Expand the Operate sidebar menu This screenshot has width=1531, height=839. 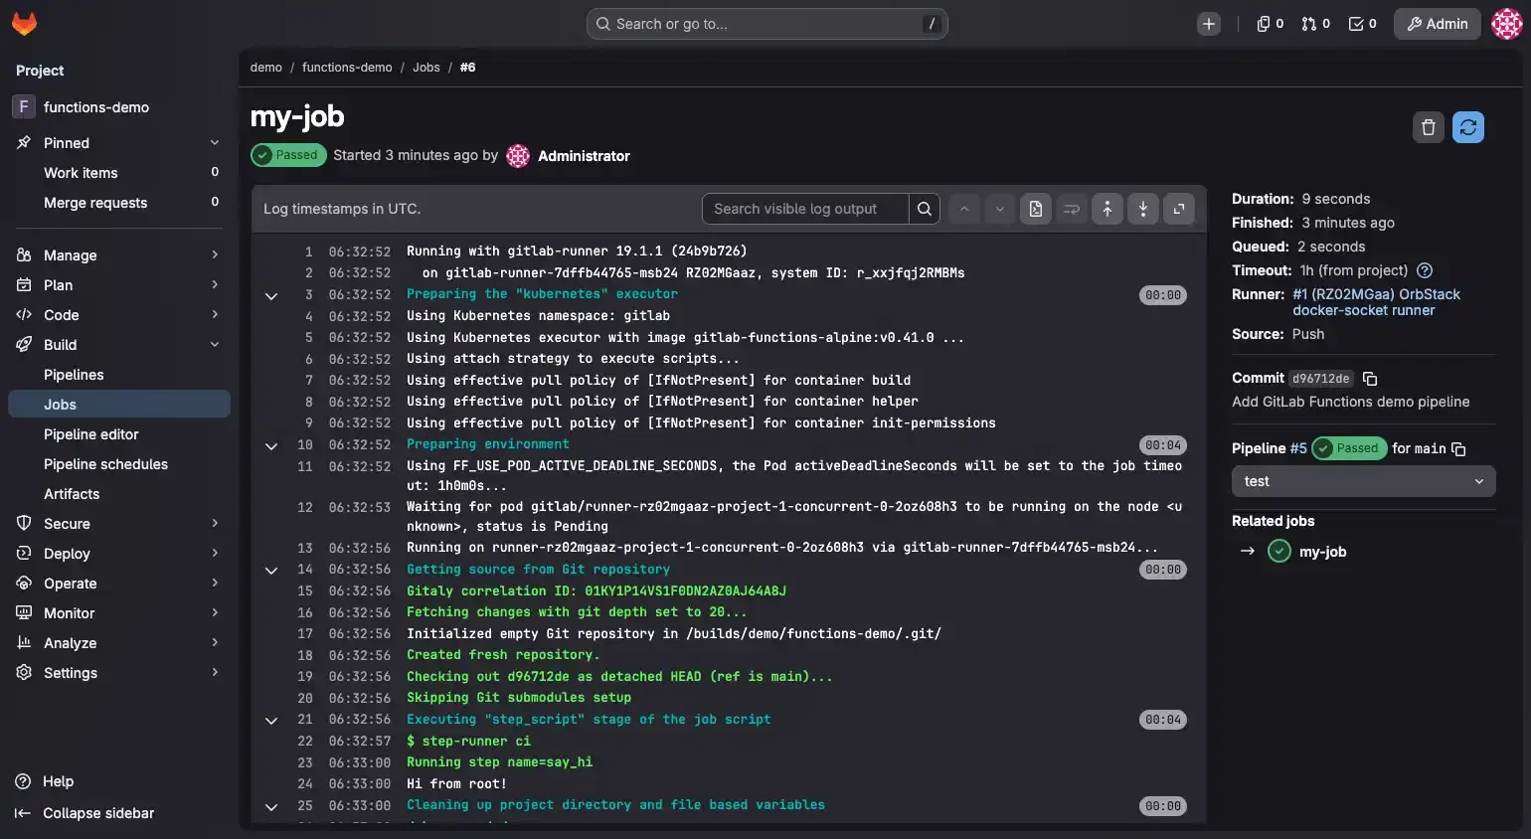(119, 584)
